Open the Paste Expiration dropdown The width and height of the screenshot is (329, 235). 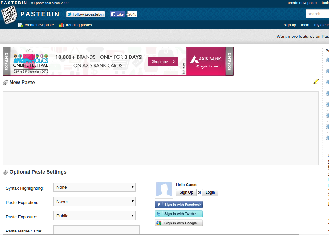click(95, 201)
